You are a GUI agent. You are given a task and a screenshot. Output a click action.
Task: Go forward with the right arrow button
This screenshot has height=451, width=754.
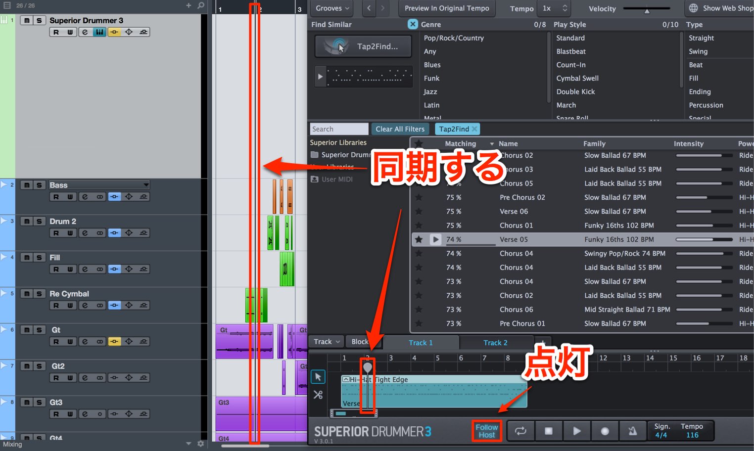382,8
